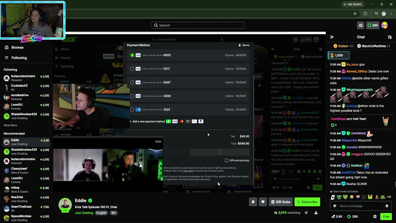Open the browser media controls icon

pyautogui.click(x=376, y=14)
